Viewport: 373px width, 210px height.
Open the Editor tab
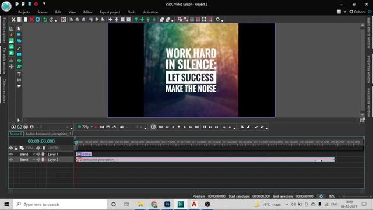87,12
